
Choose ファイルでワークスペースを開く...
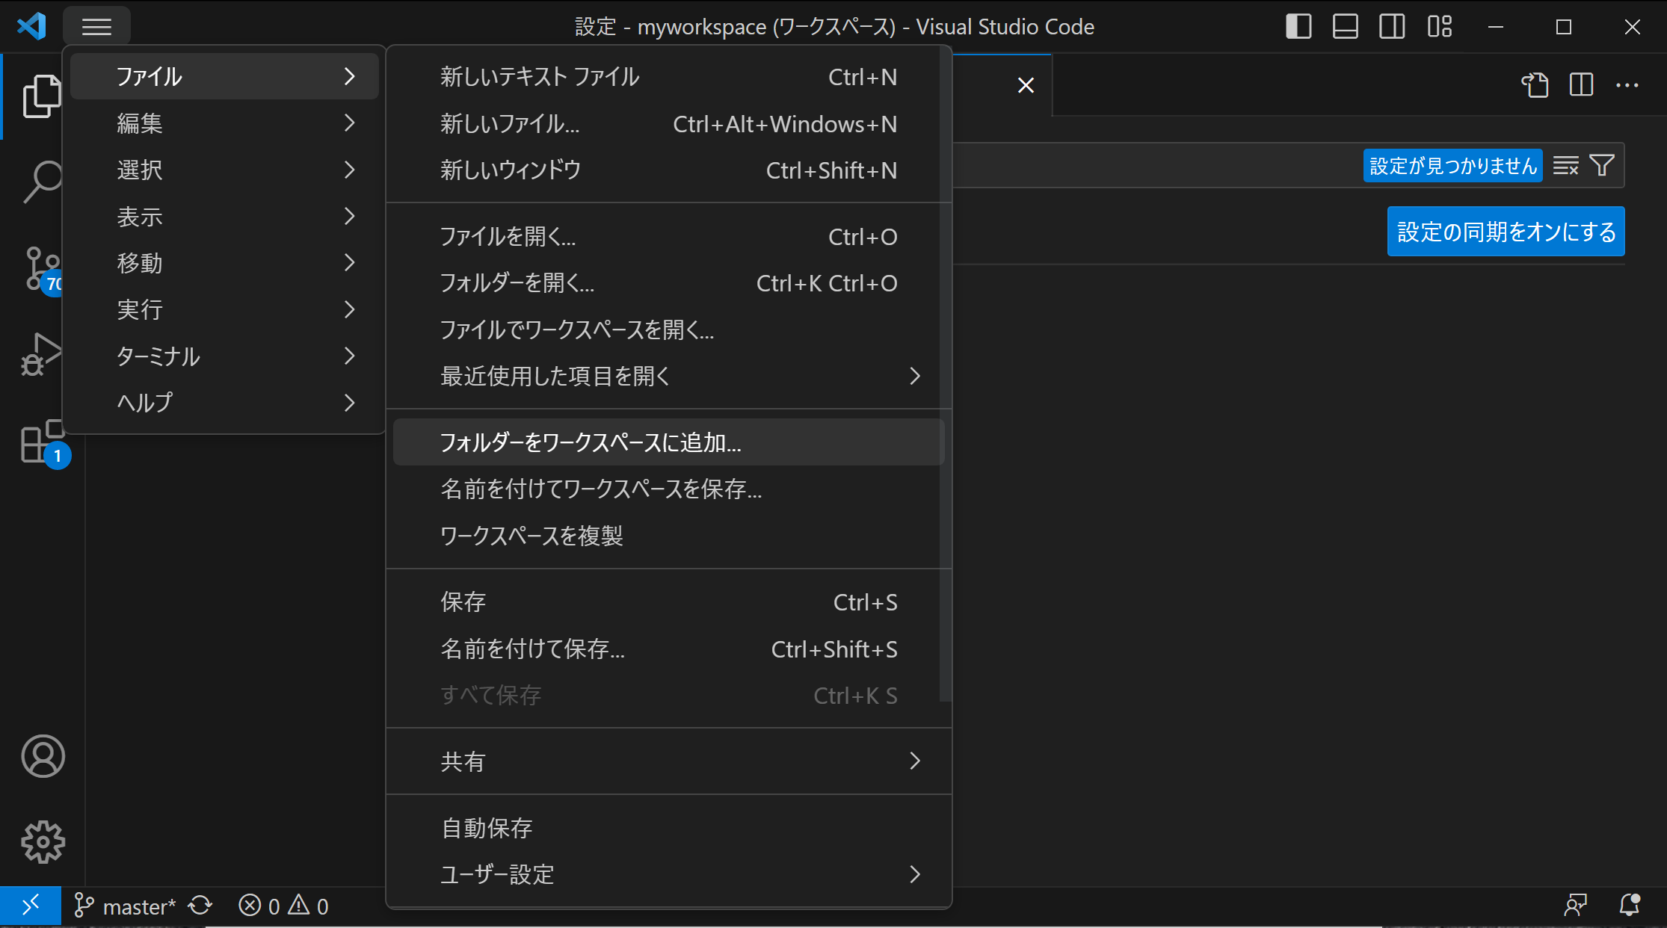(668, 330)
